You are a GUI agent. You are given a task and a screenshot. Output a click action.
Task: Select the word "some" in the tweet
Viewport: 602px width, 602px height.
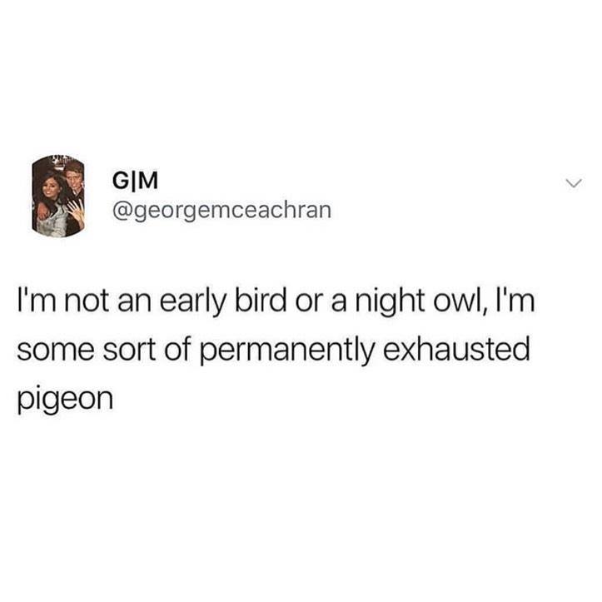pos(55,351)
